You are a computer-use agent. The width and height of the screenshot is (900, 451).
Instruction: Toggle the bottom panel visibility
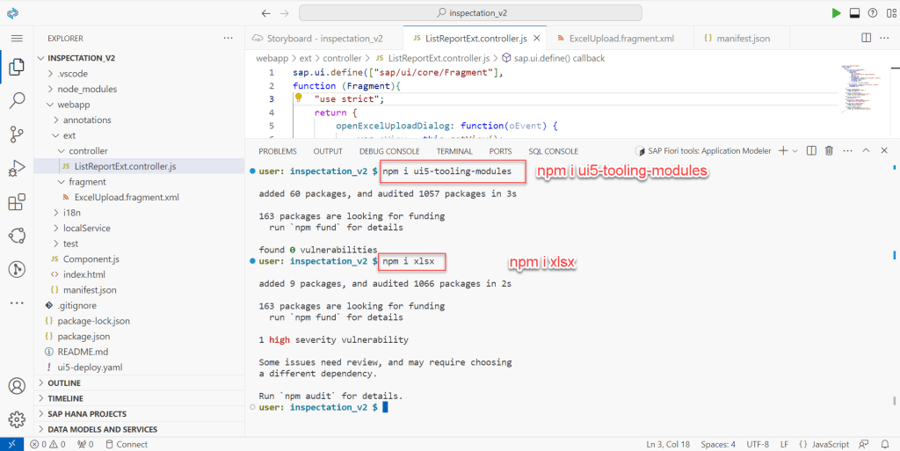[853, 13]
